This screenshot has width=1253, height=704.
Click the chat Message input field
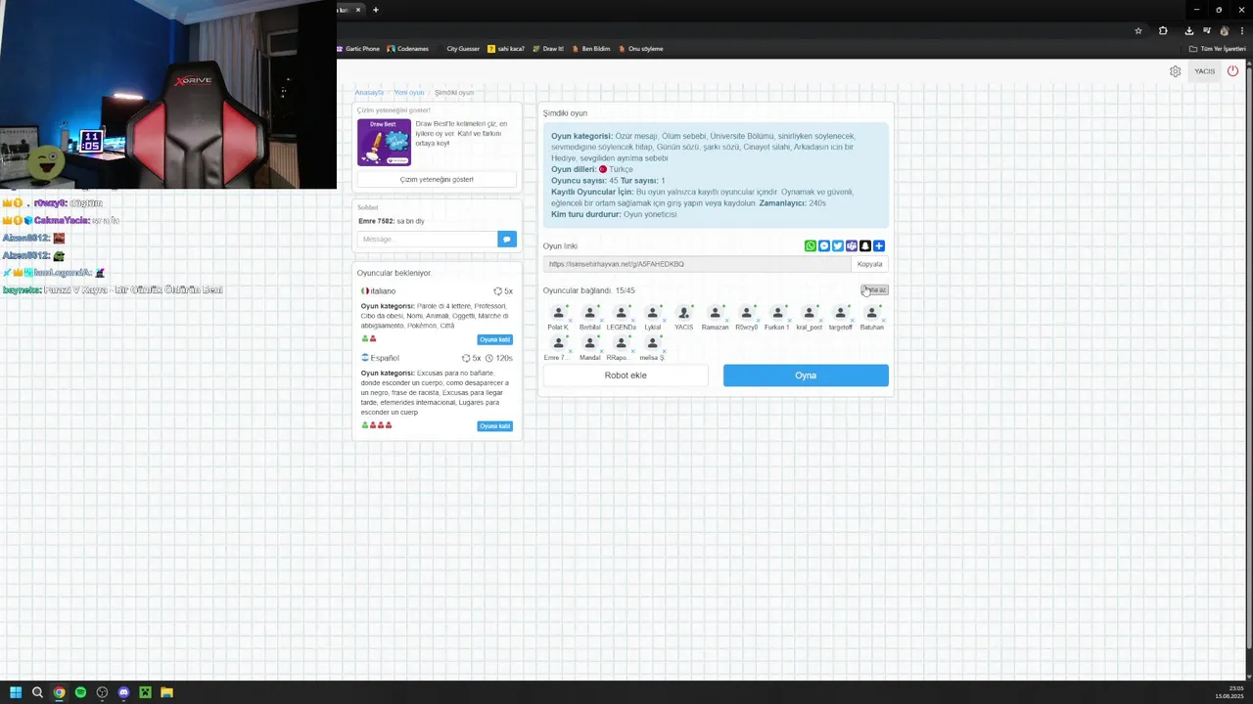click(x=428, y=239)
